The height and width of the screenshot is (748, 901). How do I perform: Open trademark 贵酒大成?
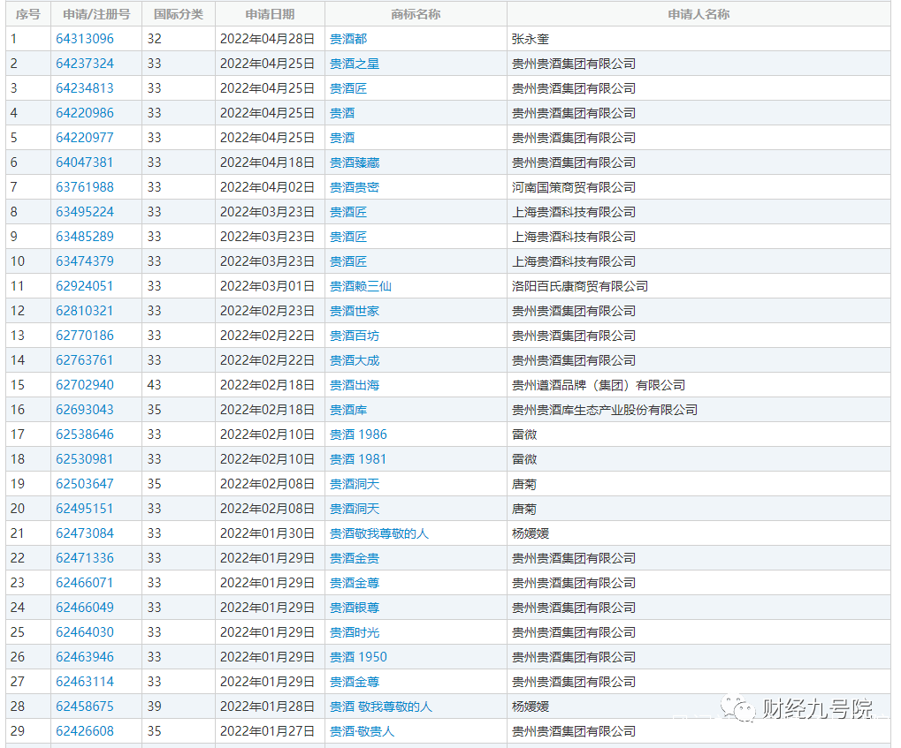pos(355,360)
